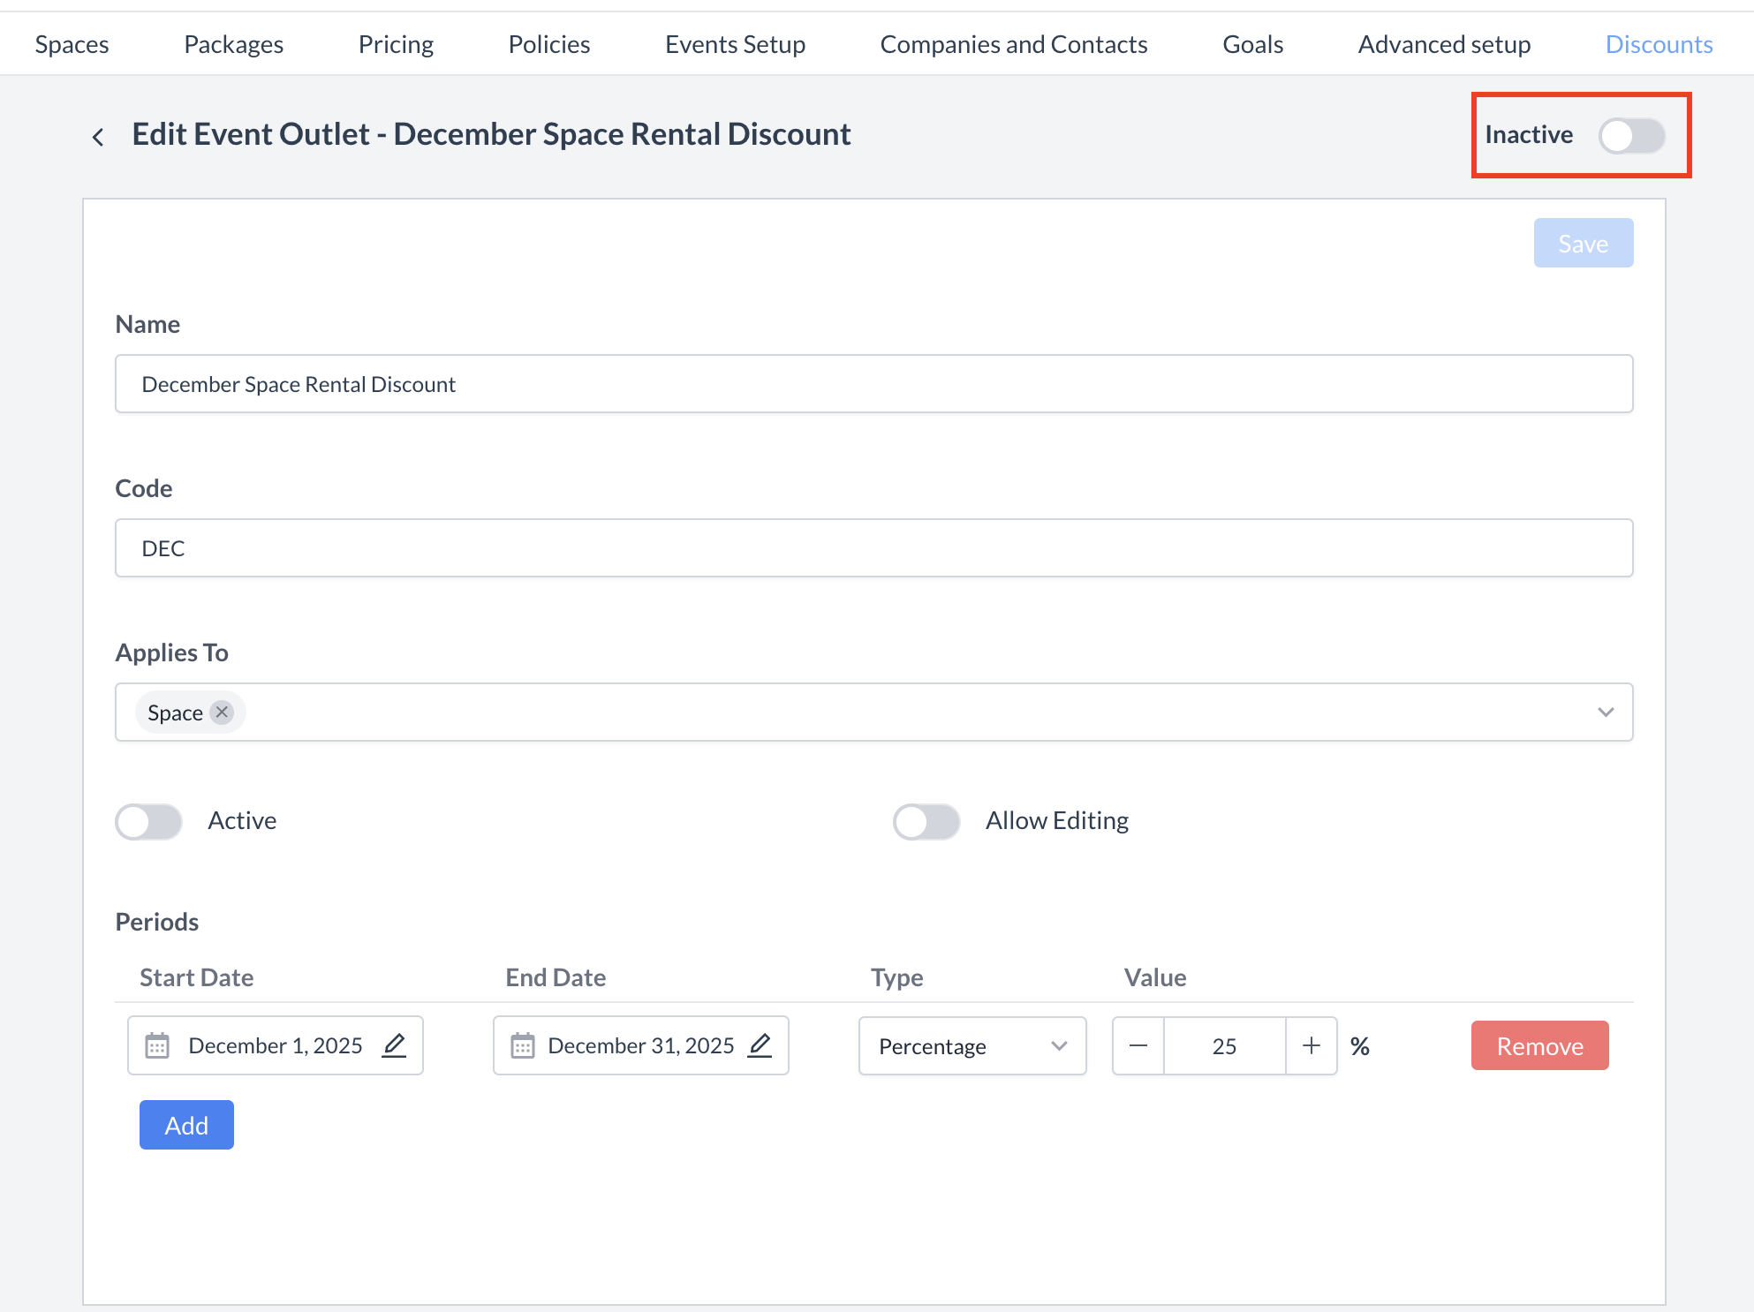Image resolution: width=1754 pixels, height=1312 pixels.
Task: Remove the December discount period row
Action: (x=1539, y=1045)
